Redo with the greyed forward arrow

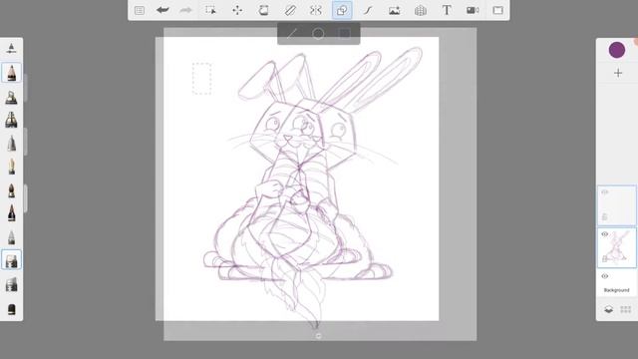pos(185,10)
